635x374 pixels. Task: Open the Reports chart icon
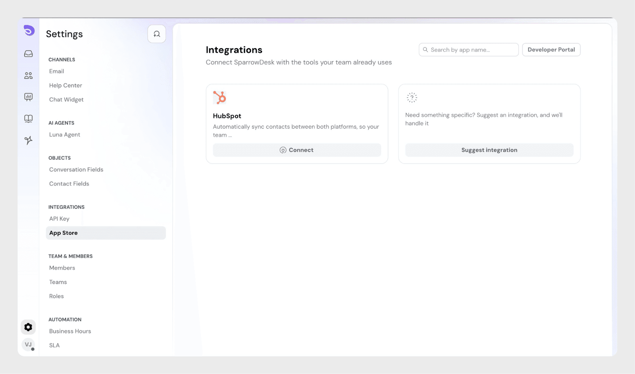[29, 97]
